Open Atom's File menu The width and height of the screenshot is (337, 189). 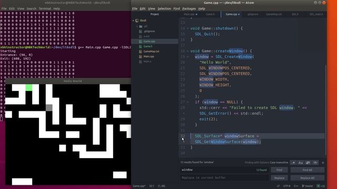point(135,8)
